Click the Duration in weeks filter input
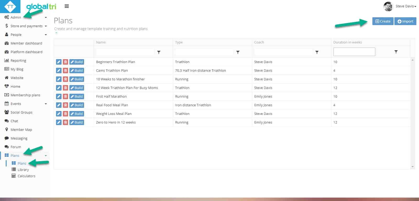 pyautogui.click(x=354, y=52)
